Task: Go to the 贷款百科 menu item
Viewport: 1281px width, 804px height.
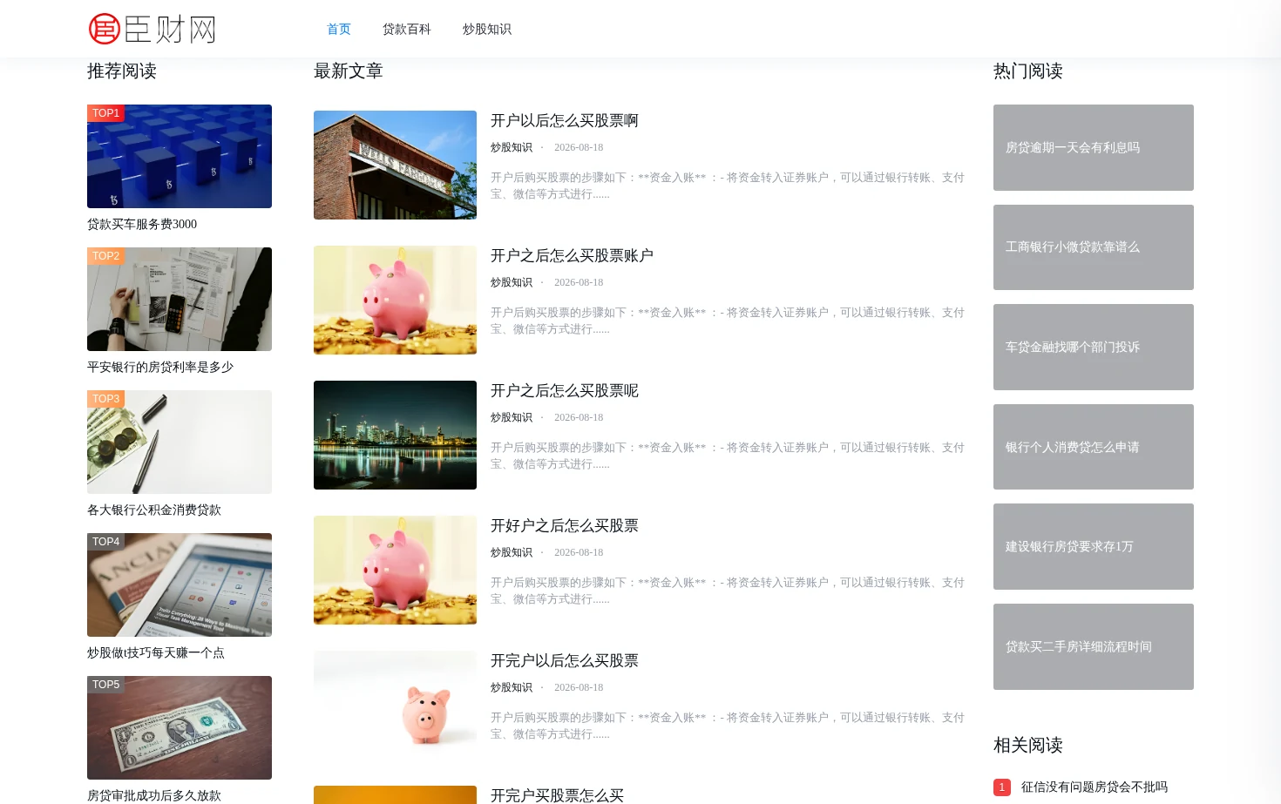Action: pos(407,30)
